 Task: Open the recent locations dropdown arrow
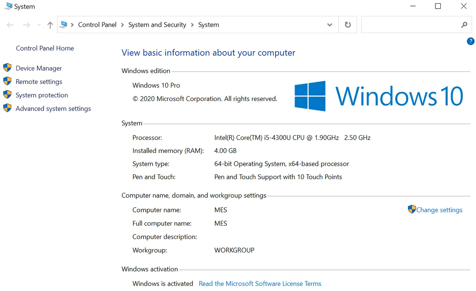(39, 25)
